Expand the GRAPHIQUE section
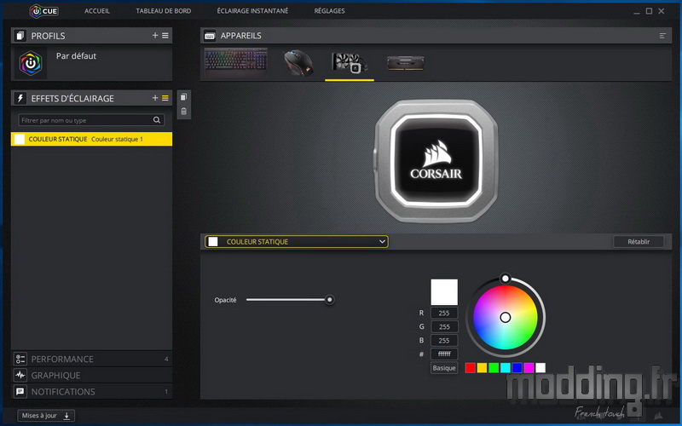This screenshot has height=426, width=682. point(91,375)
